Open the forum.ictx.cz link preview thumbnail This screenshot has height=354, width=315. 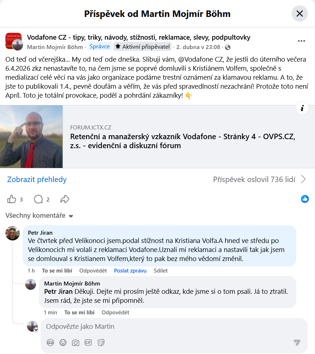click(31, 137)
